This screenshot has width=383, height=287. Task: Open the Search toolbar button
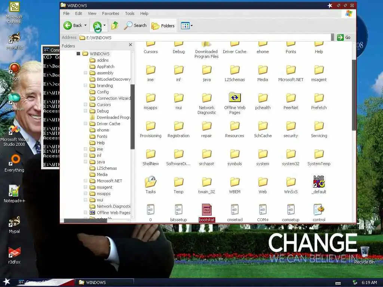pos(135,25)
